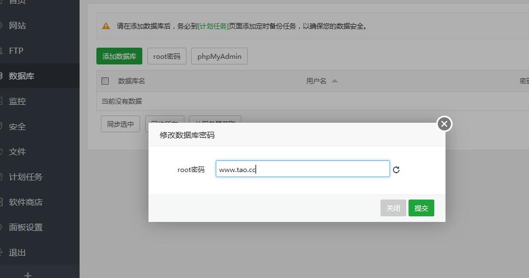Go to 面板设置 in the sidebar
The width and height of the screenshot is (529, 278).
click(26, 228)
